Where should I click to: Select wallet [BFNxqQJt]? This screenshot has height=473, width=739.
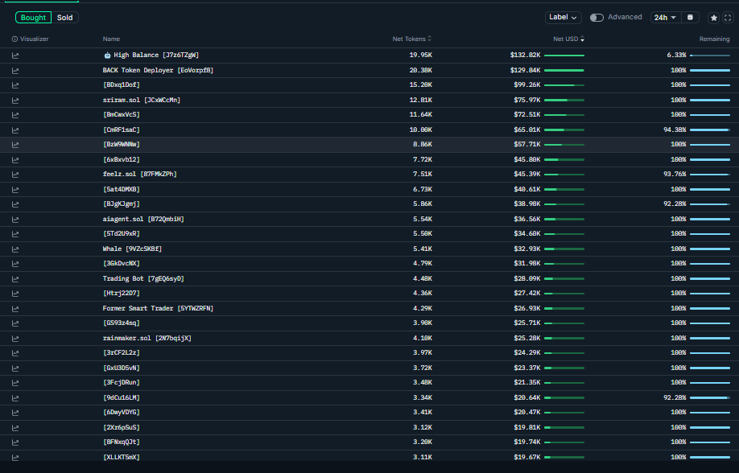tap(121, 442)
